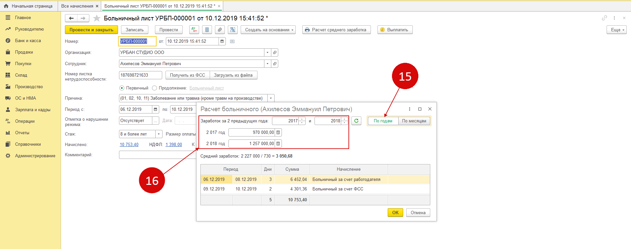
Task: Click open icon beside Сотрудник field
Action: 275,64
